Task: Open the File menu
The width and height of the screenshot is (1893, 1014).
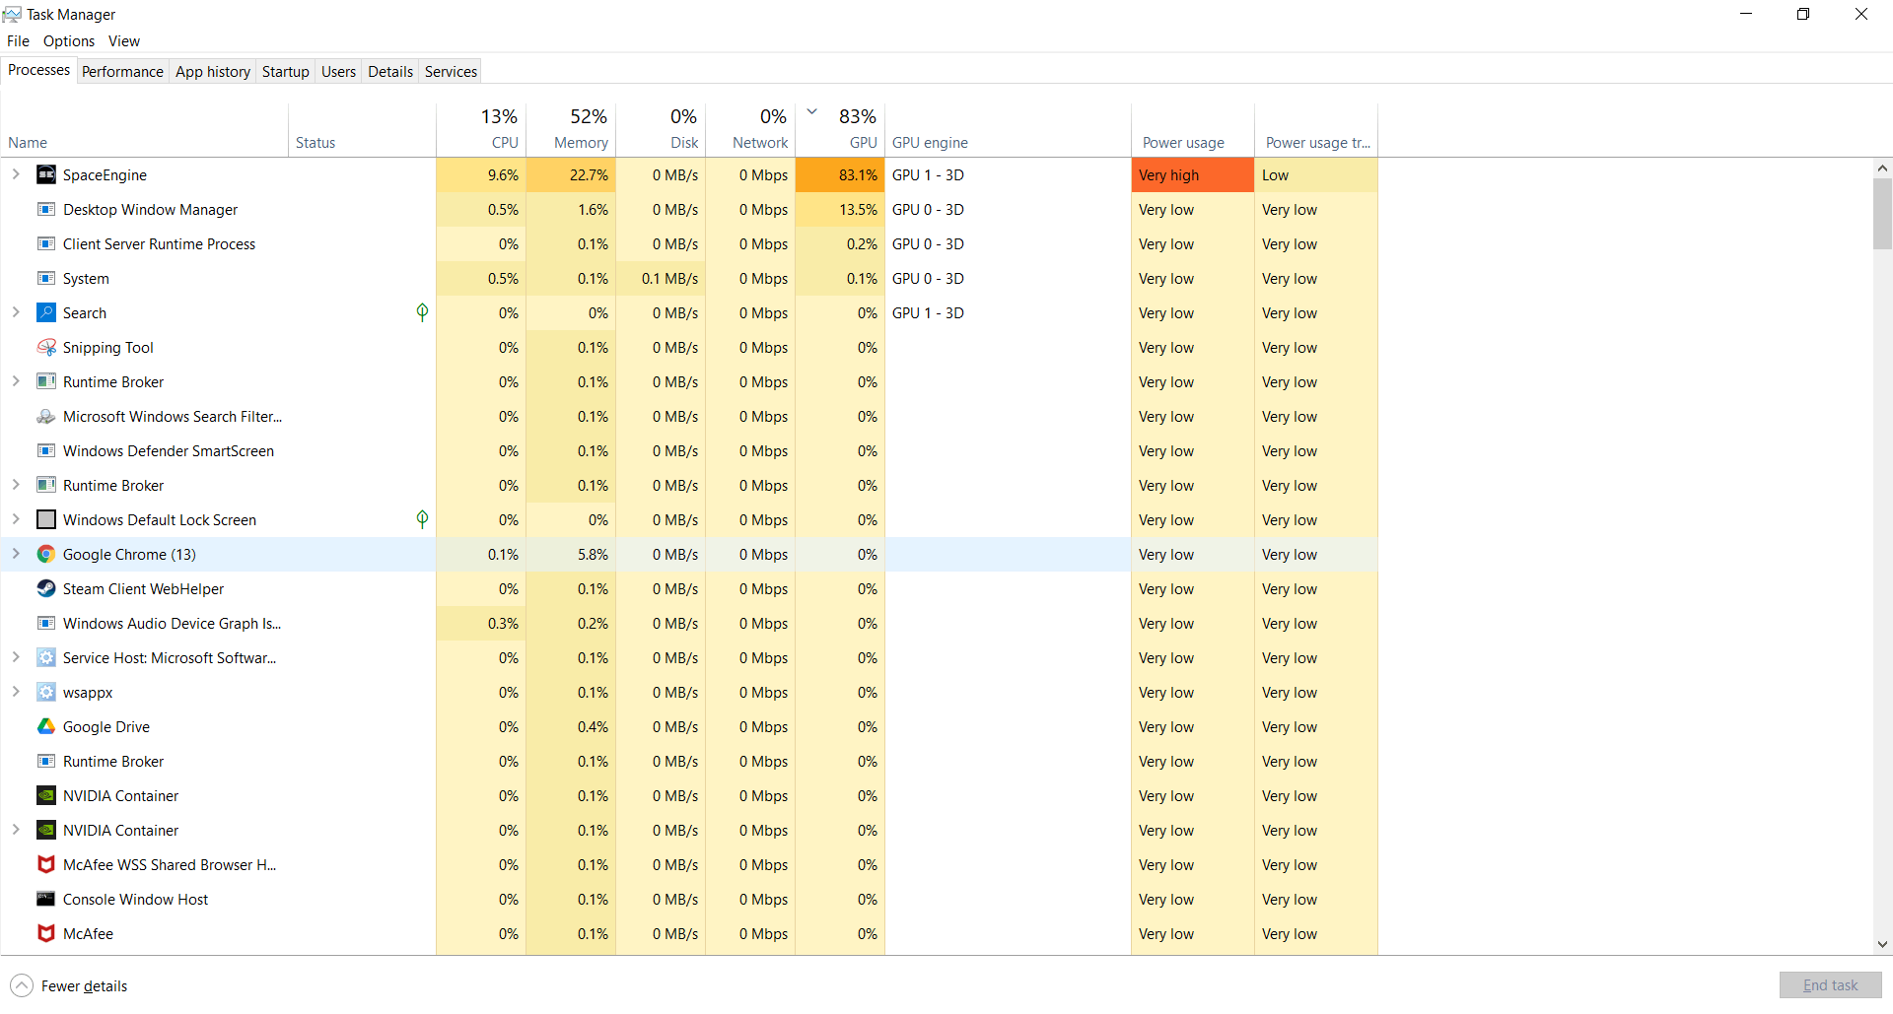Action: pos(18,41)
